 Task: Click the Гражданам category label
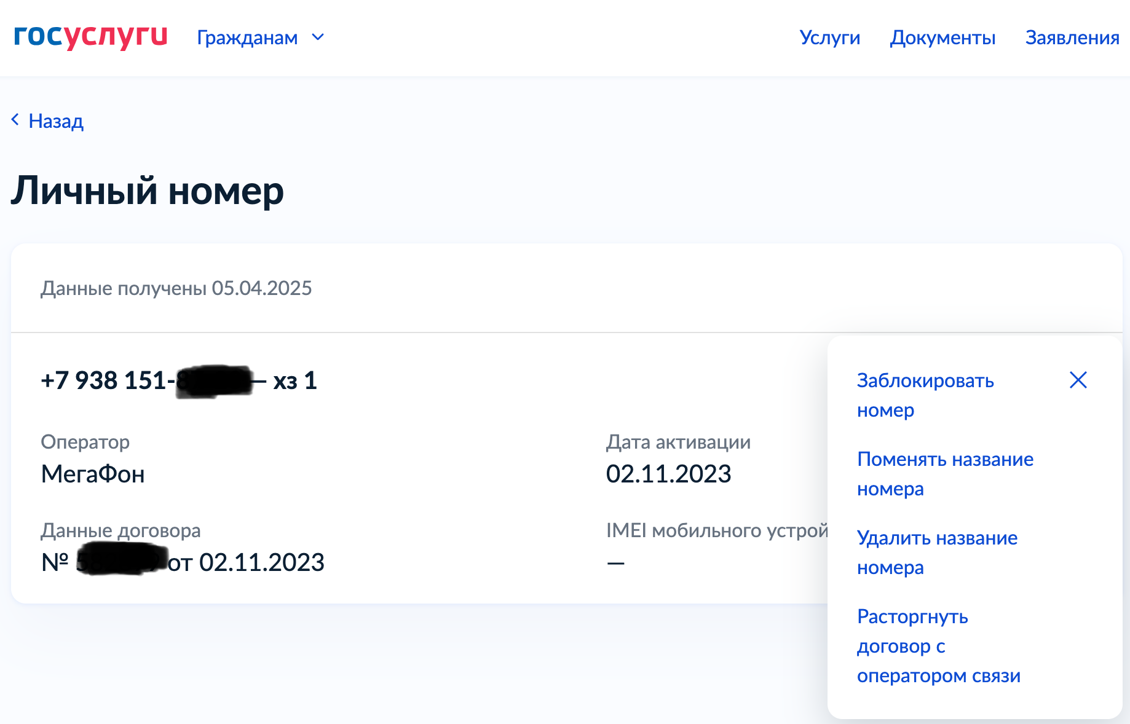click(247, 37)
